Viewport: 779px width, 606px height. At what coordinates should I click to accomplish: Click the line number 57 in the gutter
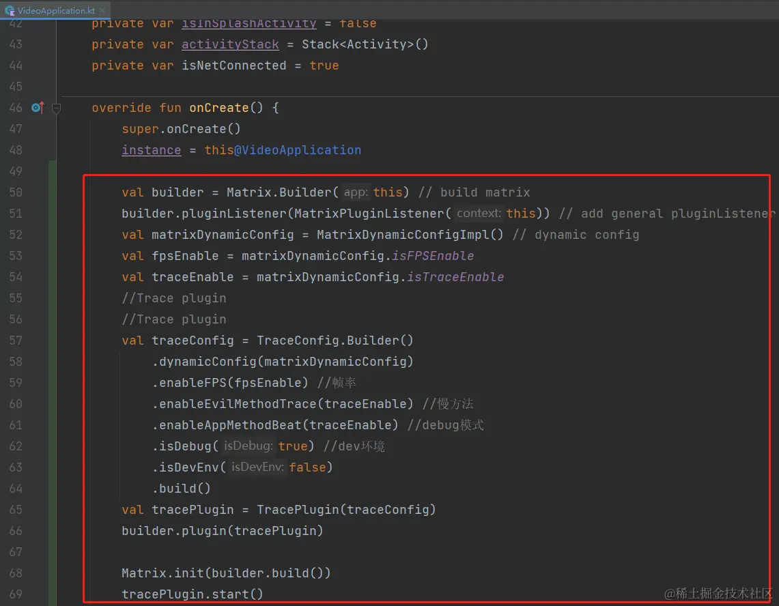pyautogui.click(x=16, y=341)
